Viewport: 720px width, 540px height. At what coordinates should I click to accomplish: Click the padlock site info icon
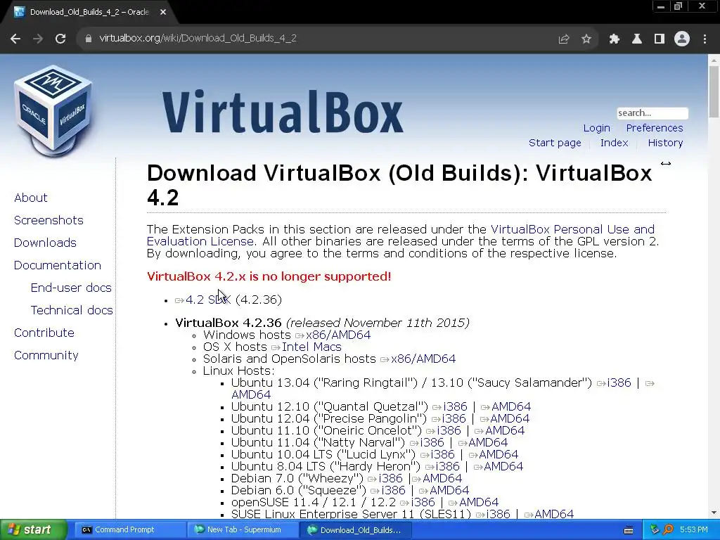[x=89, y=39]
